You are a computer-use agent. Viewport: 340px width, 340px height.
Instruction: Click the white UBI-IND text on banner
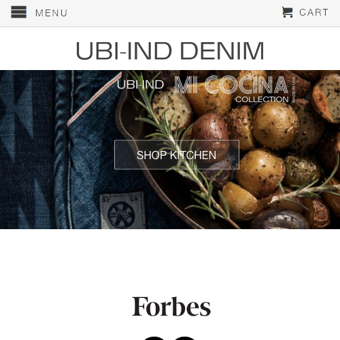[x=140, y=85]
